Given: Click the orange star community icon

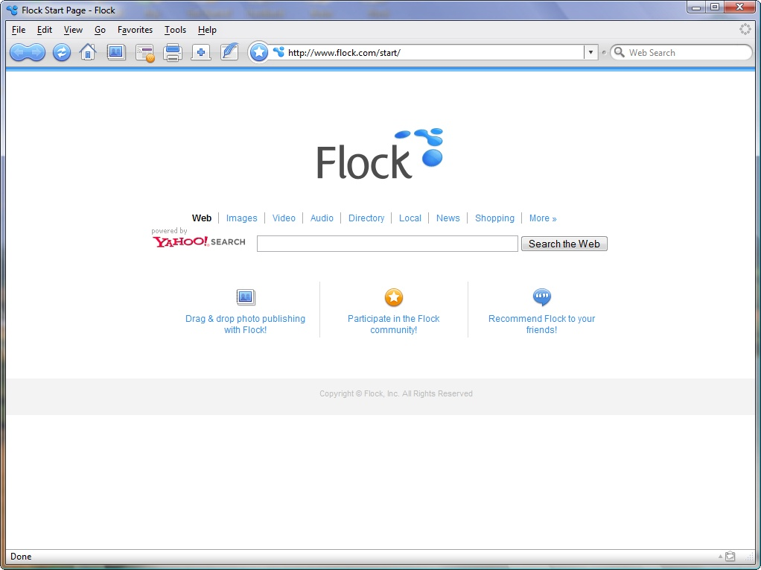Looking at the screenshot, I should (x=394, y=297).
